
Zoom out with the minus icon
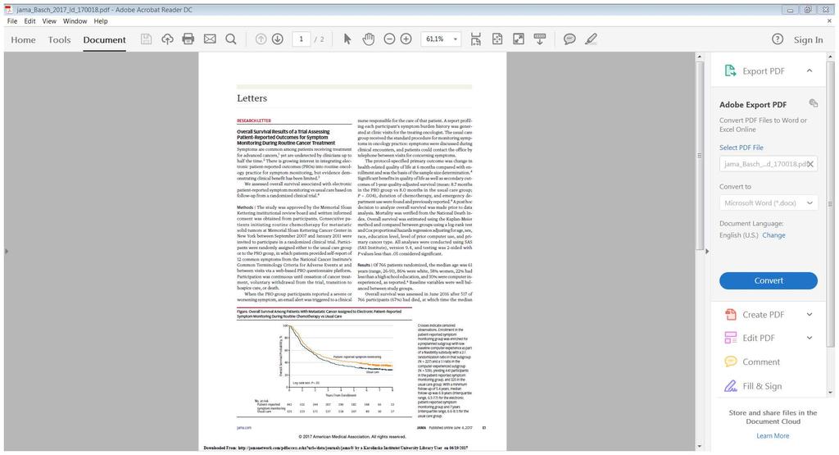[x=389, y=39]
